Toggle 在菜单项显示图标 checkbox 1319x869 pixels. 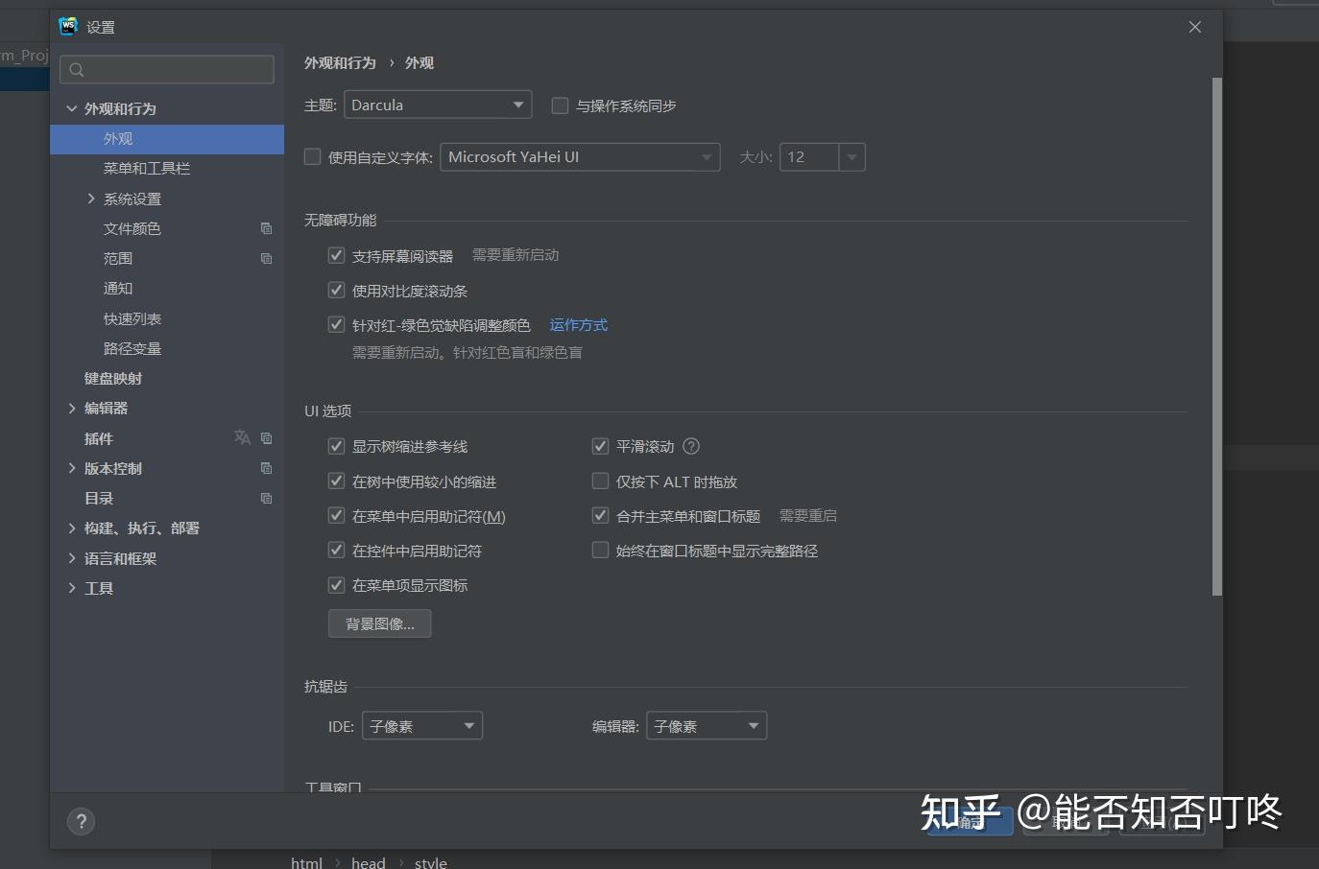[336, 584]
